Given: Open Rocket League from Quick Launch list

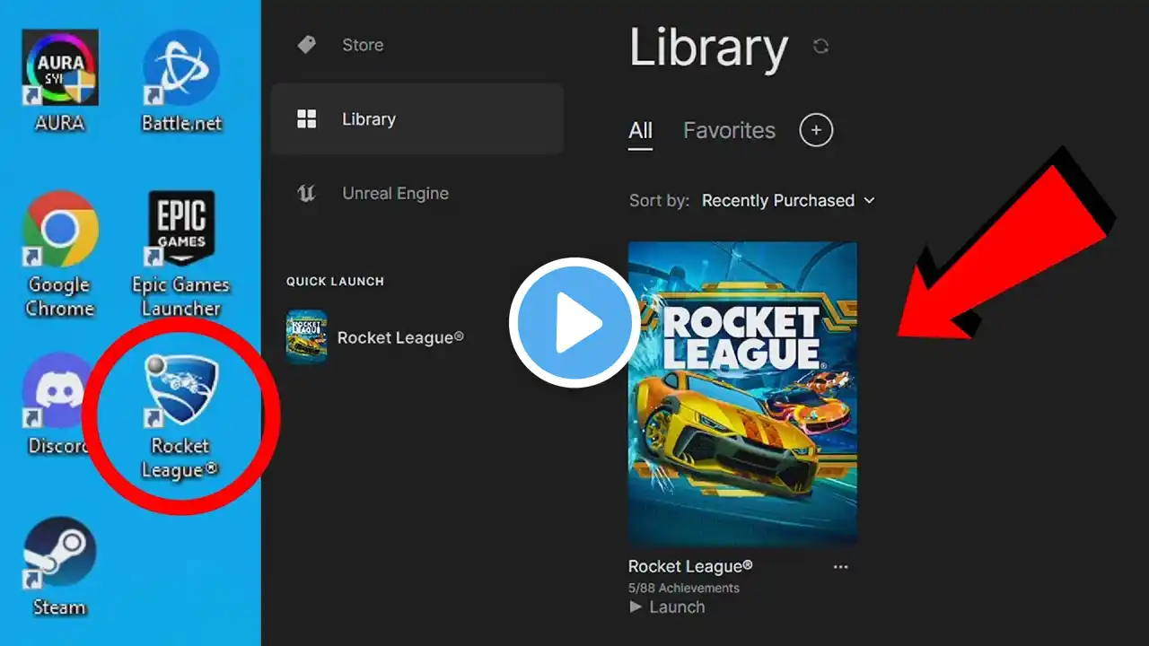Looking at the screenshot, I should tap(375, 337).
